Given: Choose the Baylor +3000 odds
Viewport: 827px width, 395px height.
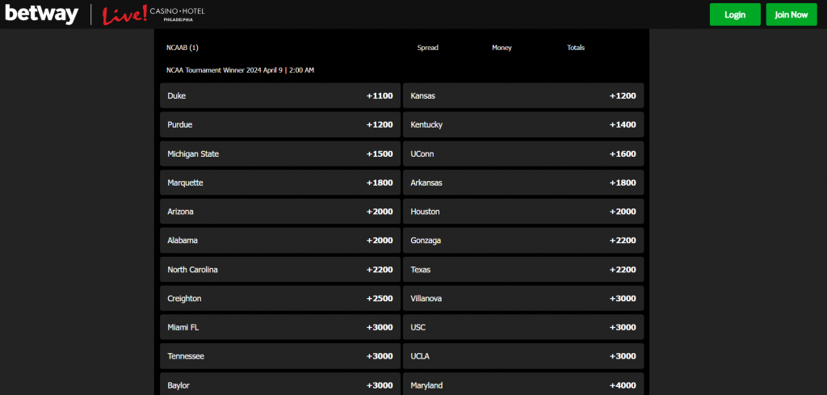Looking at the screenshot, I should (x=280, y=384).
